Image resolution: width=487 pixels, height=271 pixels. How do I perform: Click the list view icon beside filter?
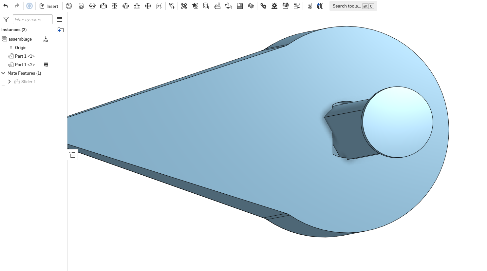(60, 19)
